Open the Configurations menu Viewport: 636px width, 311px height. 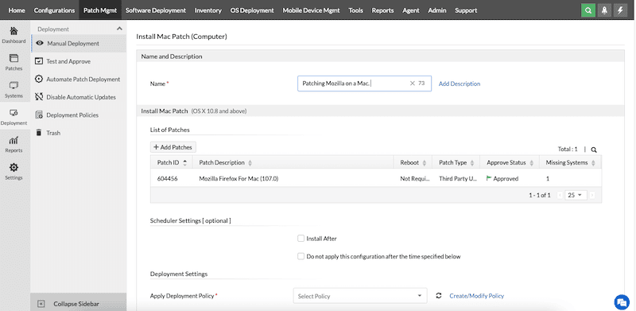54,10
